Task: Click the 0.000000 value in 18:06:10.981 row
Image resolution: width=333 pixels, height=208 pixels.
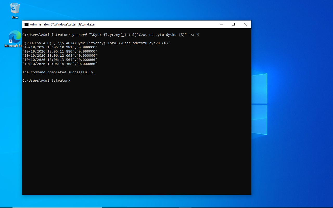Action: coord(87,47)
